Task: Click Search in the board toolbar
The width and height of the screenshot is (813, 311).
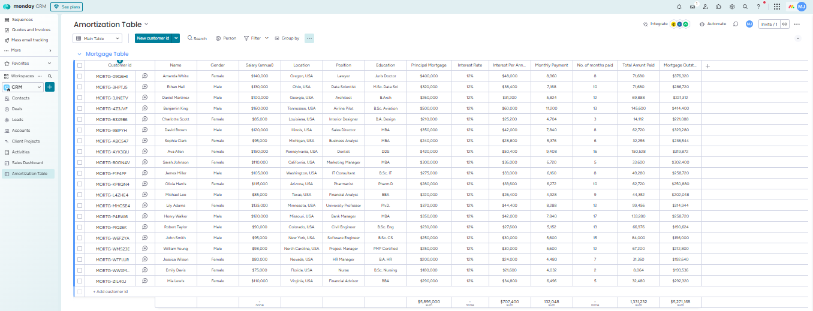Action: (197, 38)
